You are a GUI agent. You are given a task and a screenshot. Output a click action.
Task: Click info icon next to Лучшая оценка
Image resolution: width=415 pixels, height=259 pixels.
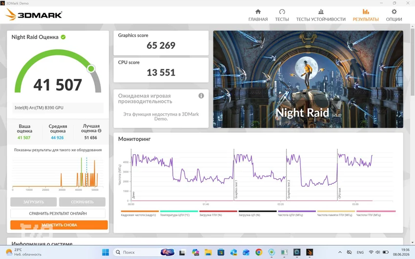(100, 131)
